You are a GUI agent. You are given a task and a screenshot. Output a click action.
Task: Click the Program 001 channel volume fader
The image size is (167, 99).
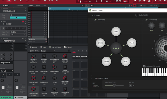click(x=3, y=87)
